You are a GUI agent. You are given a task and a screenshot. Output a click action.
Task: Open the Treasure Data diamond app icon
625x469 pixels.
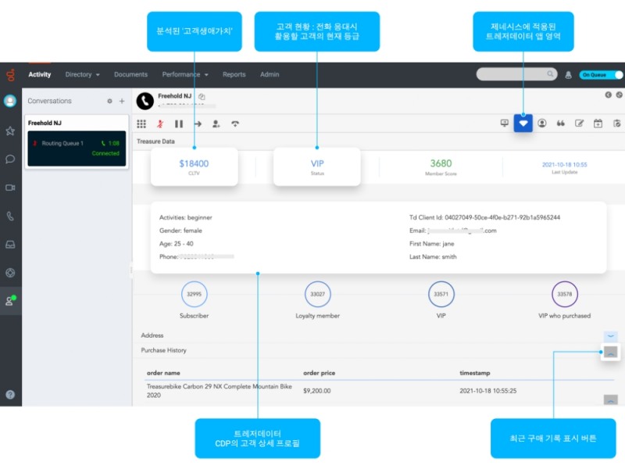pos(523,123)
